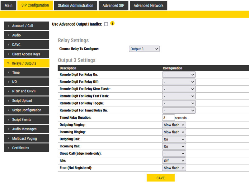Open Remote Digit For Relay Toggle dropdown
This screenshot has width=249, height=183.
point(179,103)
